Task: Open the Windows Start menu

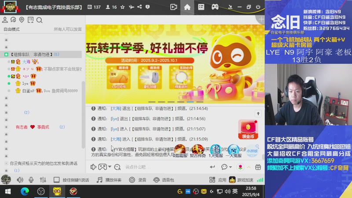Action: [x=8, y=191]
